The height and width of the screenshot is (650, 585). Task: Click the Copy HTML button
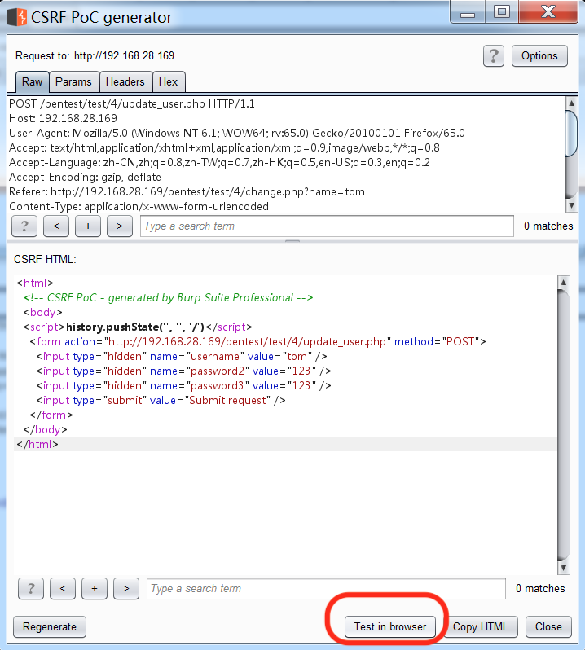481,627
